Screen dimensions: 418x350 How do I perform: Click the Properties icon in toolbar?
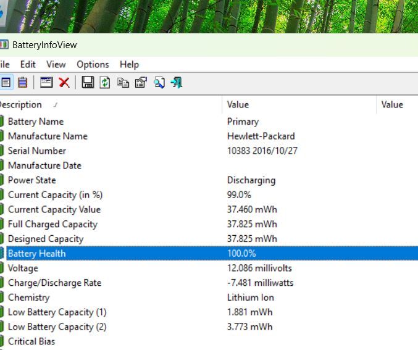141,82
